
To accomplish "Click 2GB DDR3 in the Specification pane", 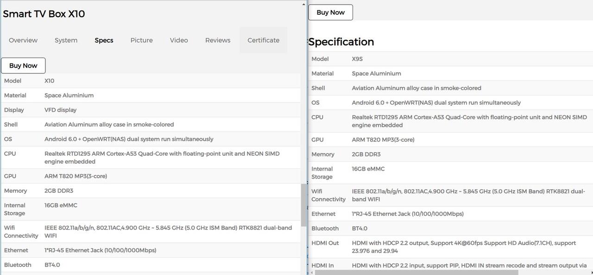I will pyautogui.click(x=366, y=154).
